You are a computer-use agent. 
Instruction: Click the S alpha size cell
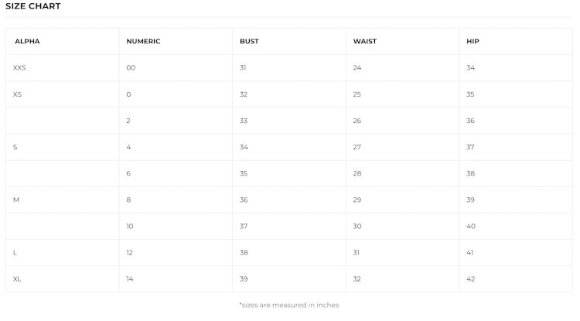(x=15, y=147)
